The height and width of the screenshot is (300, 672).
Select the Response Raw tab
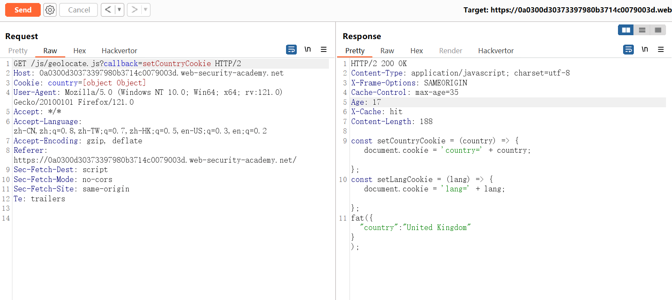(387, 51)
